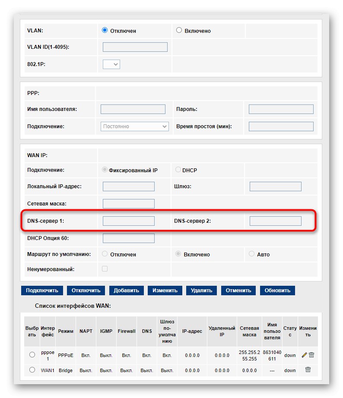The image size is (343, 398).
Task: Set default route to Отключен
Action: pos(105,254)
